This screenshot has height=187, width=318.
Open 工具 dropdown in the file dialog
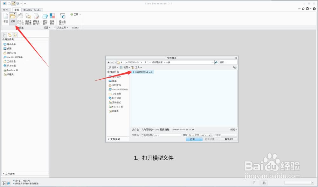tap(137, 68)
